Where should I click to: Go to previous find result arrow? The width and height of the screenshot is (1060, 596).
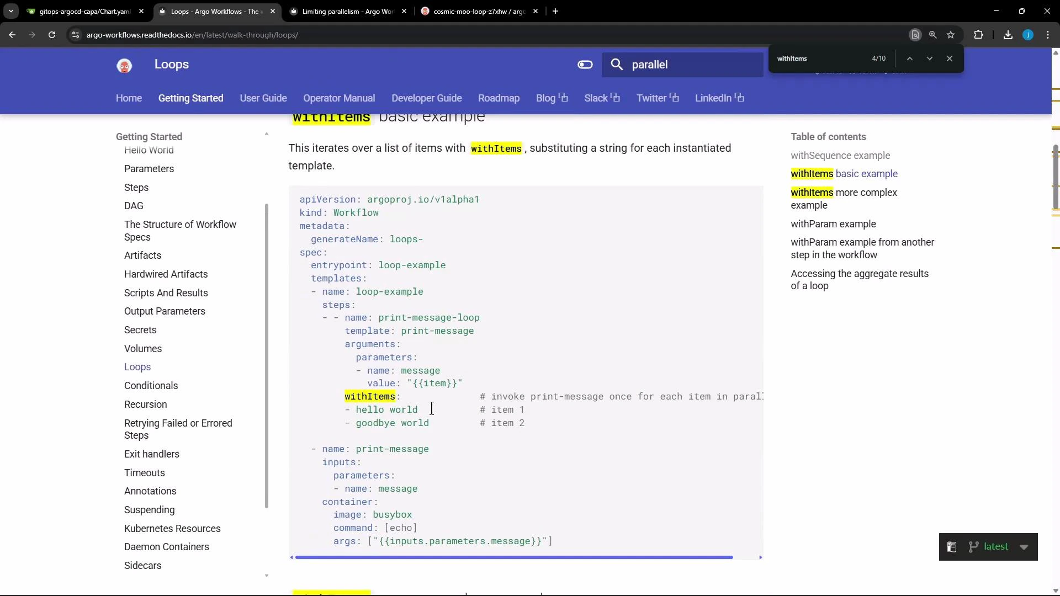coord(910,58)
